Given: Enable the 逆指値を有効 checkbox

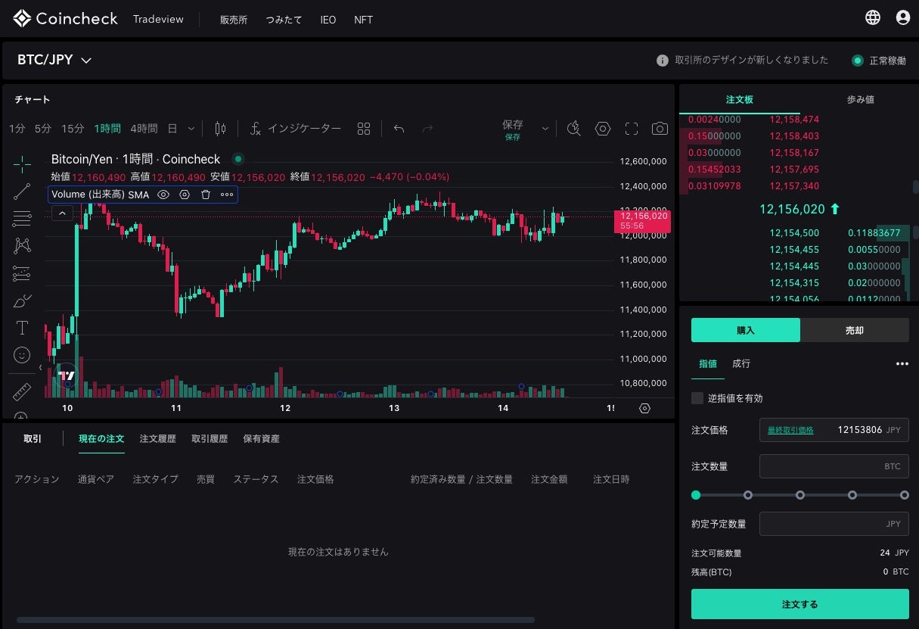Looking at the screenshot, I should pos(697,398).
